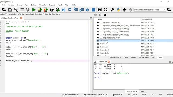Viewport: 173px width, 97px height.
Task: Click the debug step over icon
Action: (70, 10)
